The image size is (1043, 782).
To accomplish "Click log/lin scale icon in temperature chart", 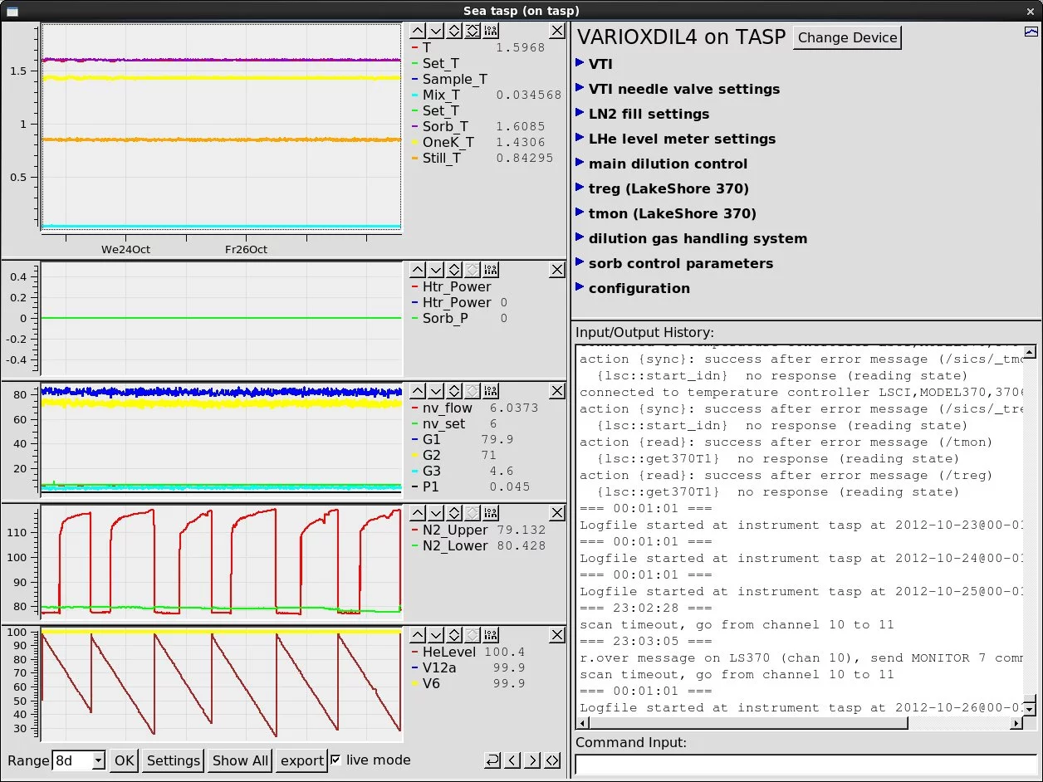I will pyautogui.click(x=491, y=31).
